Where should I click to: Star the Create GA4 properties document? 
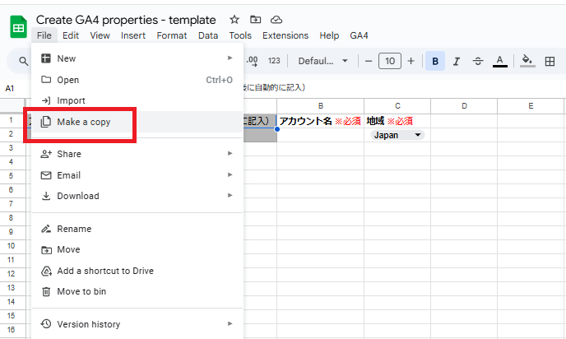pos(234,20)
